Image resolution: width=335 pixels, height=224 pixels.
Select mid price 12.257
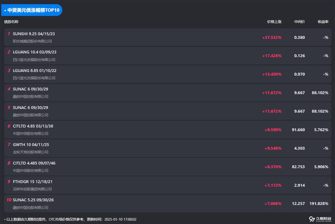[298, 204]
